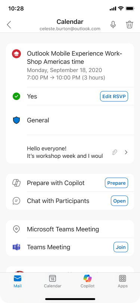
Task: Open the Copilot tab
Action: tap(88, 281)
